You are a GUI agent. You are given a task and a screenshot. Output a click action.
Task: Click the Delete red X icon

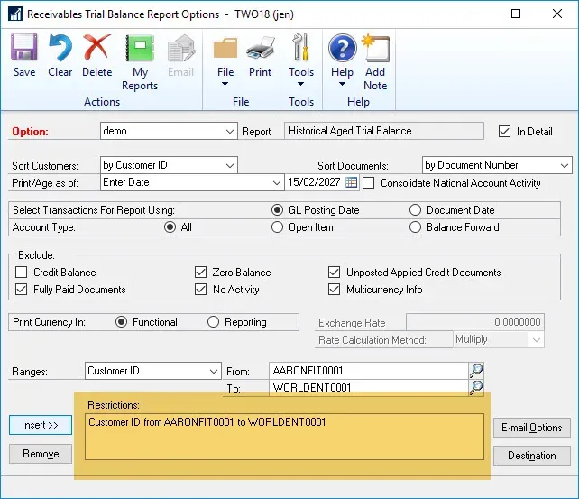click(x=96, y=56)
